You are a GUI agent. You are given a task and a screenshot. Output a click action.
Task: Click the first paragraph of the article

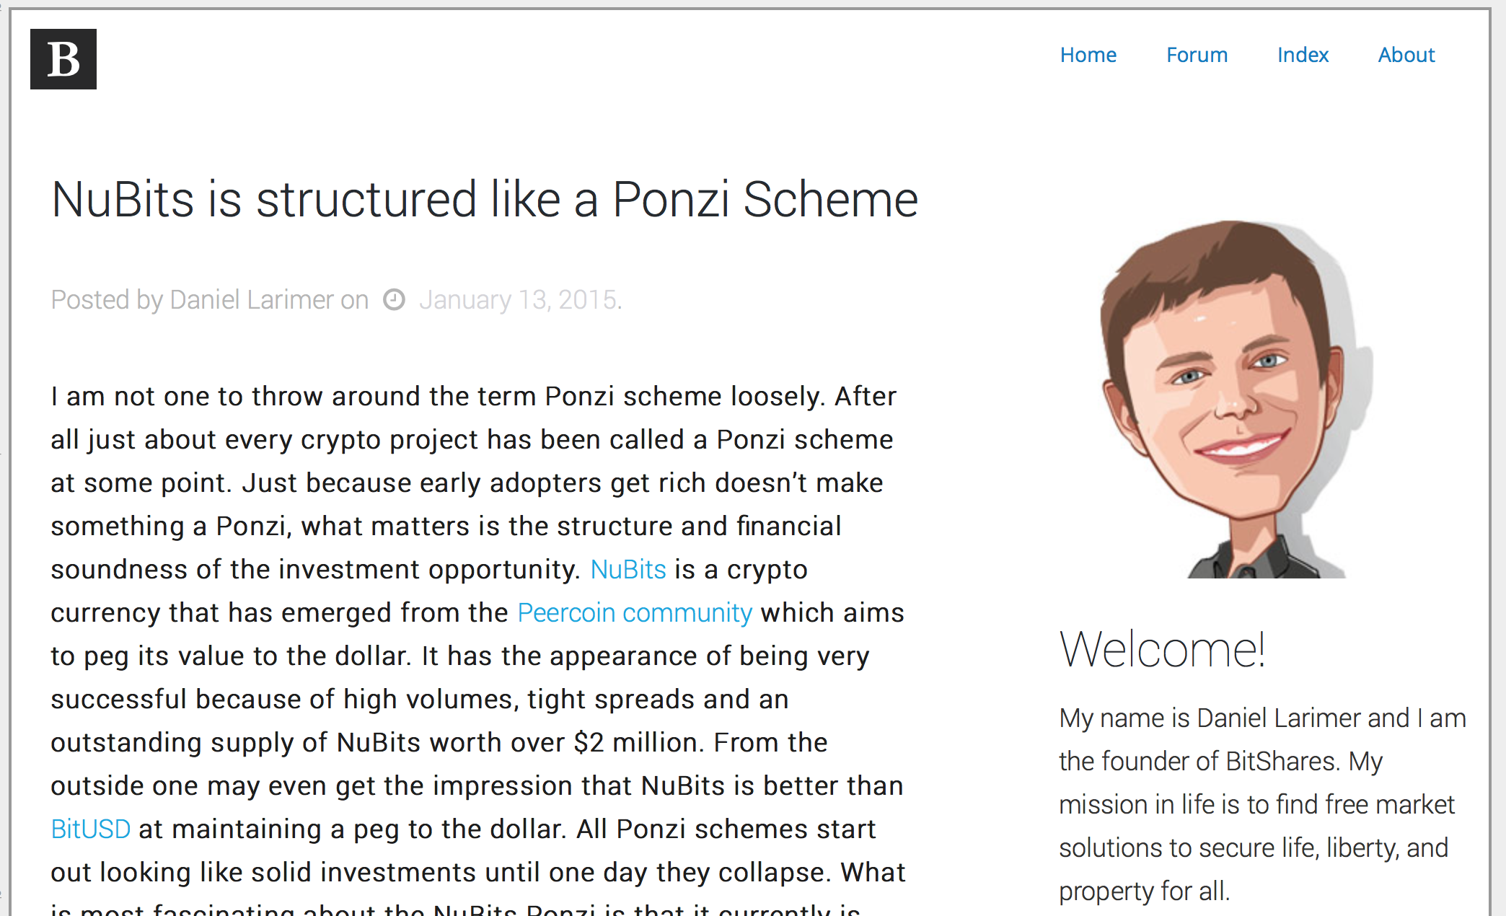pyautogui.click(x=477, y=649)
